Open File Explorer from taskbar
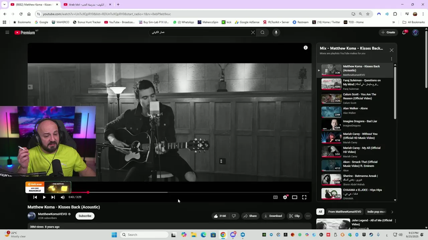 [x=194, y=235]
